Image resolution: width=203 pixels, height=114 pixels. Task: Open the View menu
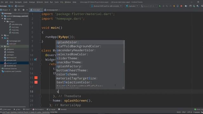click(x=11, y=2)
